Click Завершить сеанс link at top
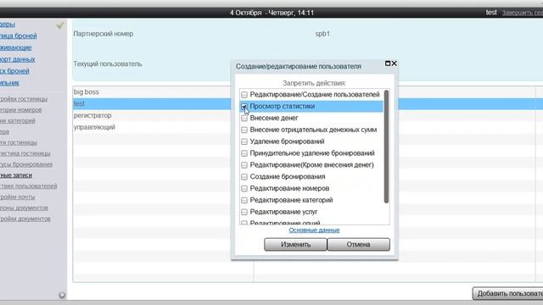The height and width of the screenshot is (305, 543). pos(523,13)
